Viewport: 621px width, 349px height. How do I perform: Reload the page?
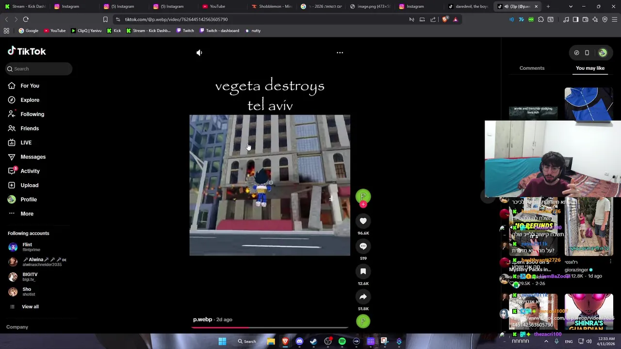26,19
